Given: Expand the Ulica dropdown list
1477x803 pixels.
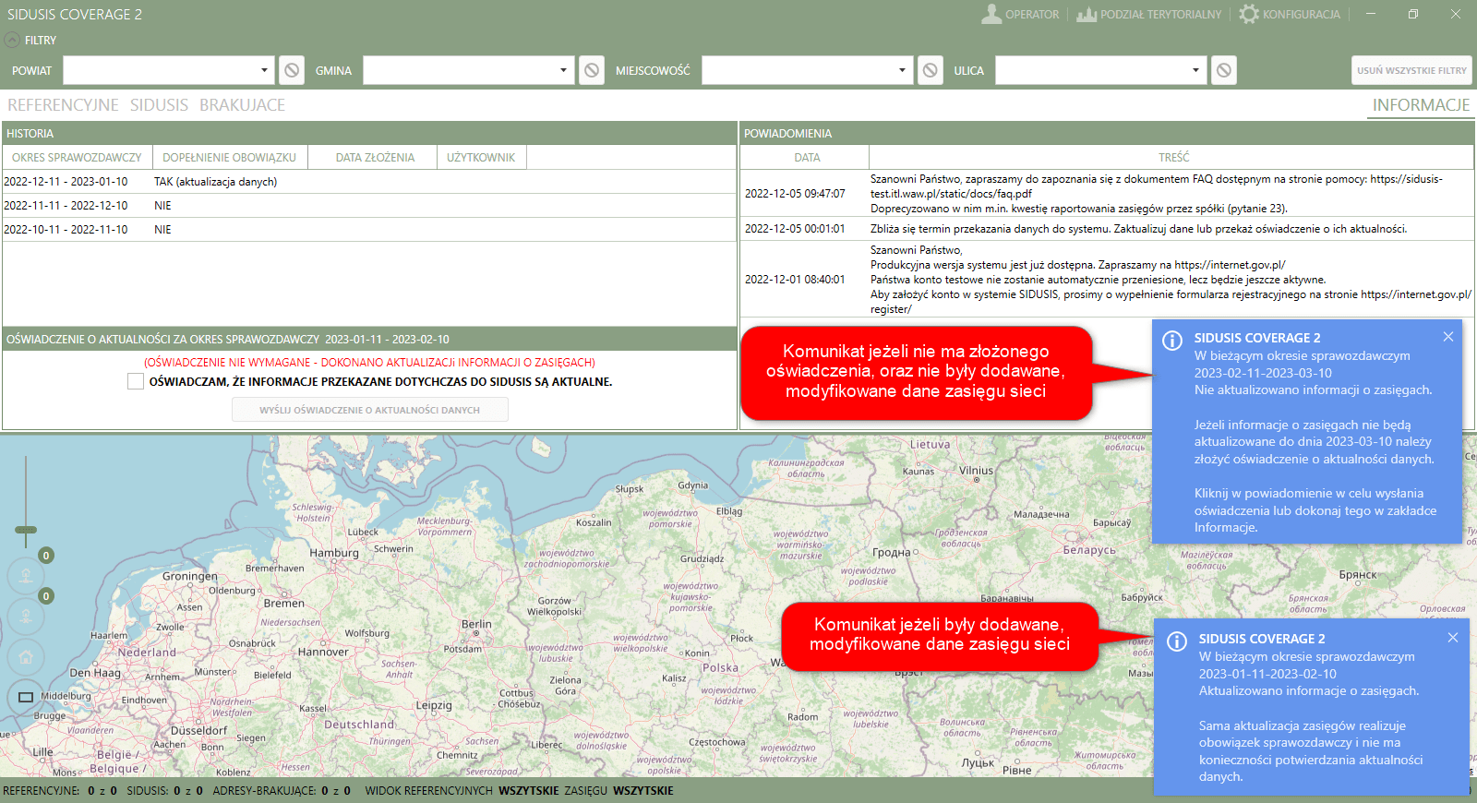Looking at the screenshot, I should [x=1195, y=70].
